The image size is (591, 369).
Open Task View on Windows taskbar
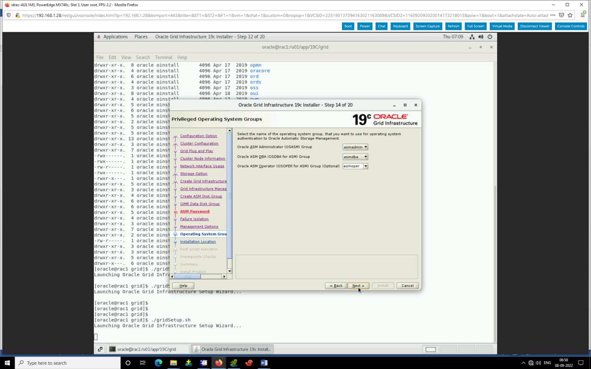(x=143, y=363)
